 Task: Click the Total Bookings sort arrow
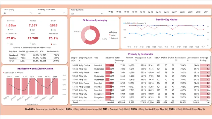tap(116, 62)
